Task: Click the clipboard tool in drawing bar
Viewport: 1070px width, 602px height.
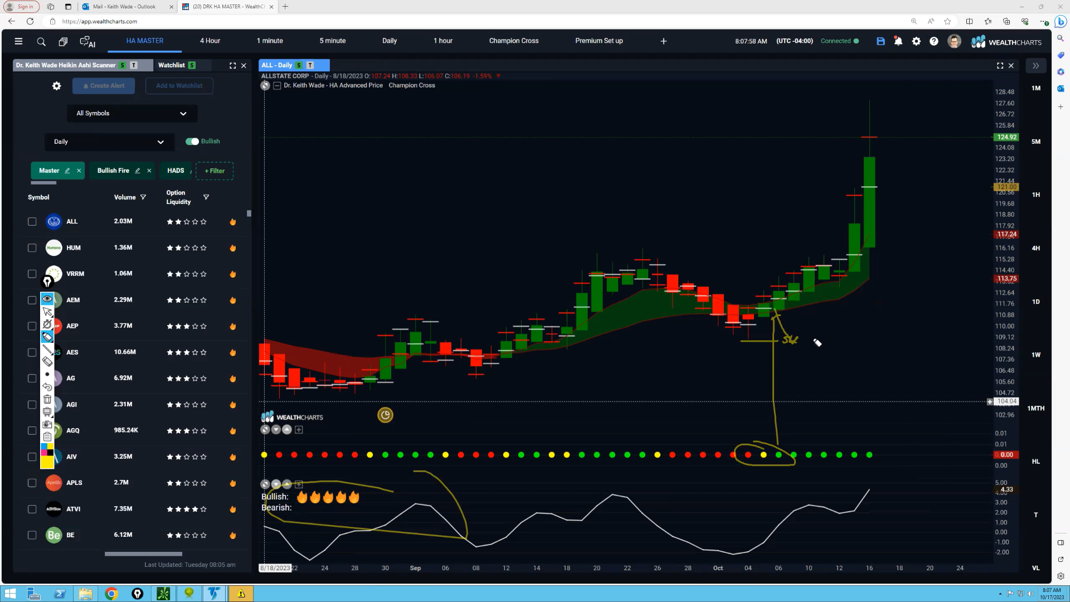Action: (47, 436)
